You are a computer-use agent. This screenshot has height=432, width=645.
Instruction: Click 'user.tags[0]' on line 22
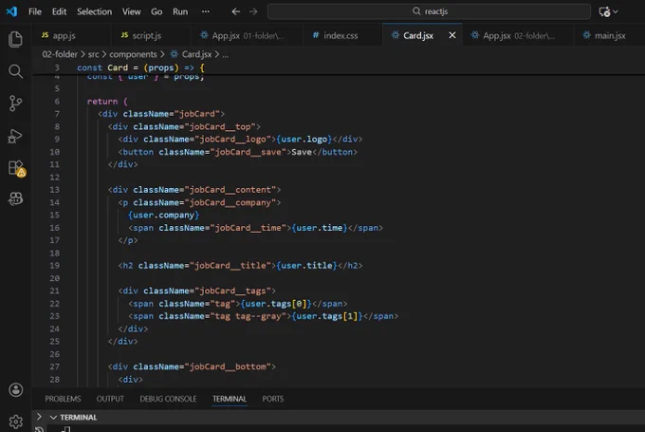[276, 304]
